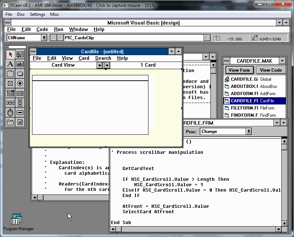294x237 pixels.
Task: Click the ABOUTBOX form icon in project list
Action: (227, 86)
